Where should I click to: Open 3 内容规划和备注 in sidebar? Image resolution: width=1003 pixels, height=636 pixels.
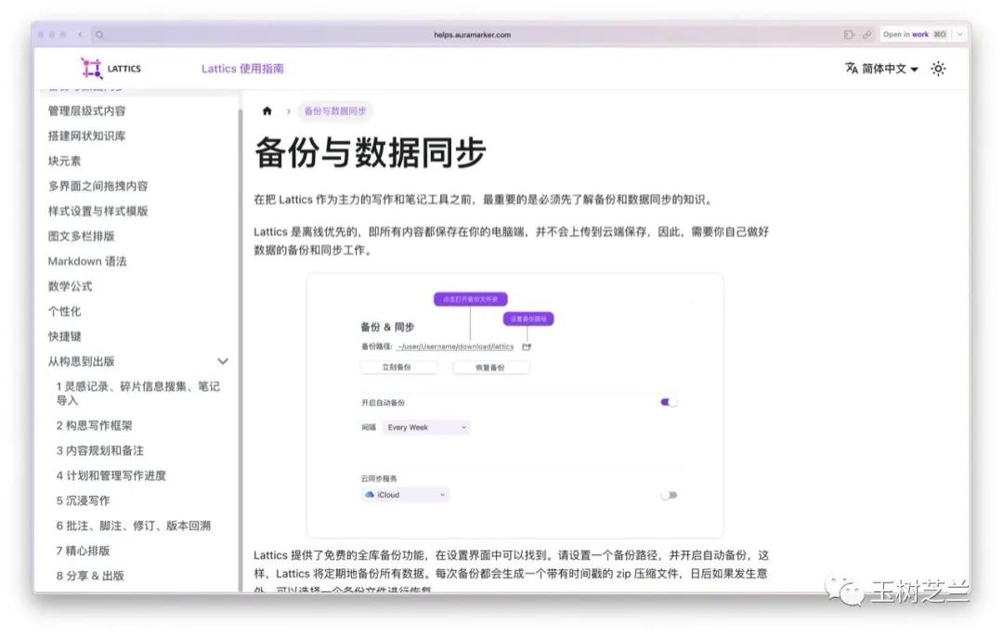coord(100,450)
